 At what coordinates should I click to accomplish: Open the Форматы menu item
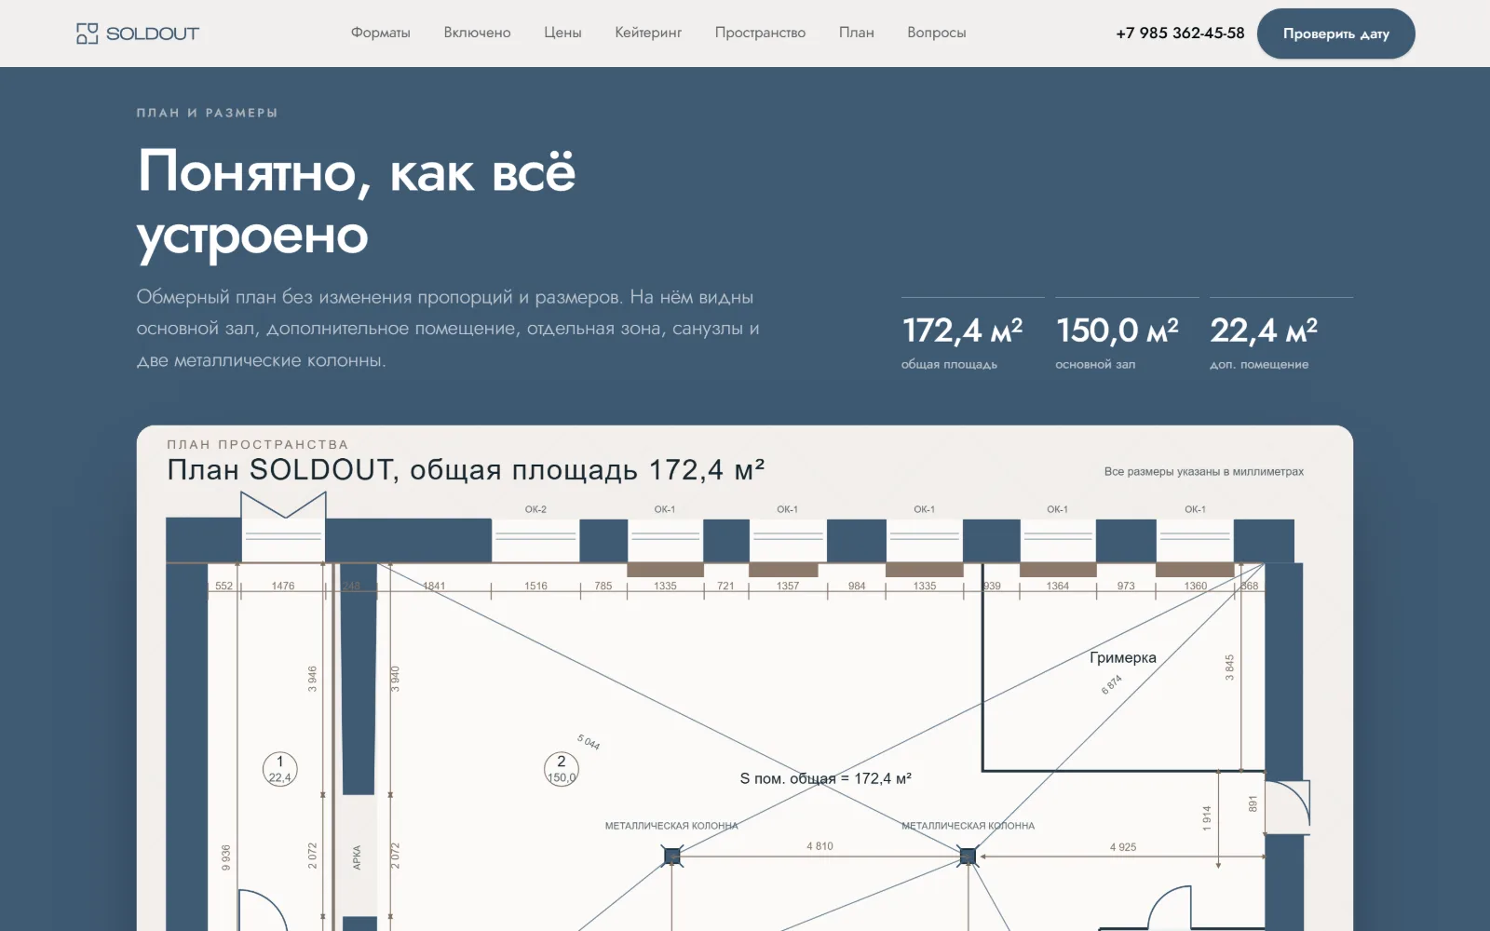click(x=380, y=33)
